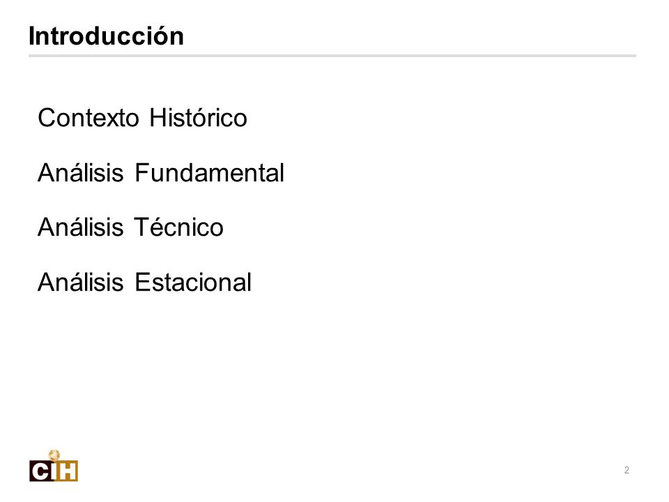
Task: Click the word Técnico
Action: click(x=179, y=227)
